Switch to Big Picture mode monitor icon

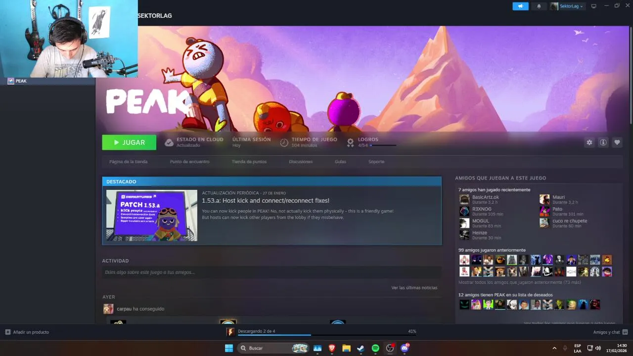coord(594,6)
